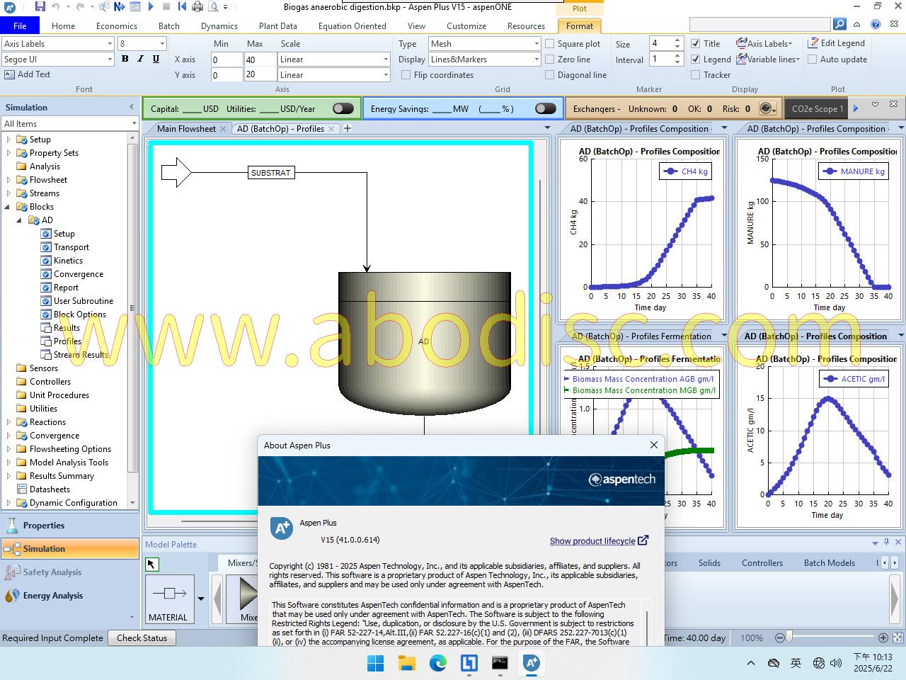Open the Axis Labels font target dropdown

(110, 44)
